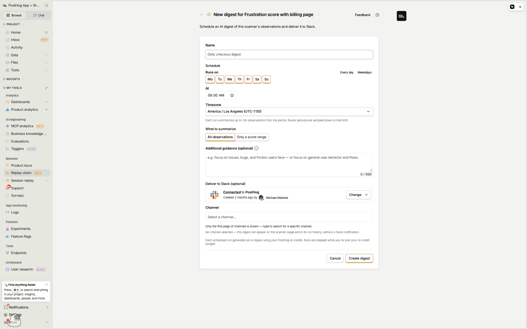Switch to the Chat tab
Viewport: 527px width, 329px height.
(x=38, y=15)
